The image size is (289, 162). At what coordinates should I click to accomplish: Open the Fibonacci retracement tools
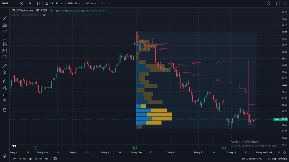coord(5,25)
